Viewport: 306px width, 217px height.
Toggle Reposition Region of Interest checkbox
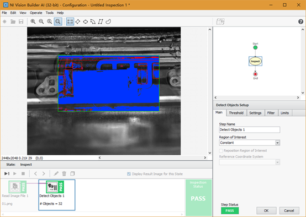[x=221, y=151]
